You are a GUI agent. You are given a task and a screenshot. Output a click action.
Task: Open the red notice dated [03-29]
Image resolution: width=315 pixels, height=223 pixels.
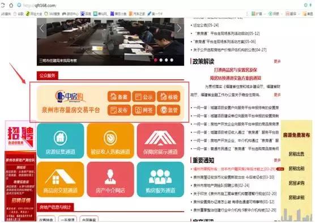tap(234, 169)
